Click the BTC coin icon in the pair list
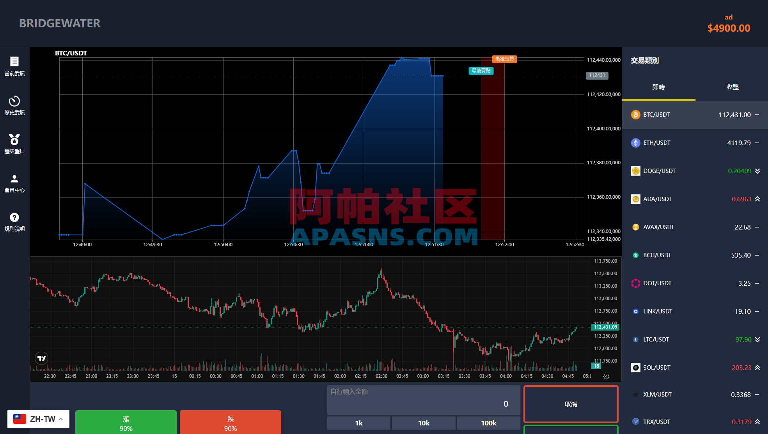The width and height of the screenshot is (768, 434). pos(635,114)
